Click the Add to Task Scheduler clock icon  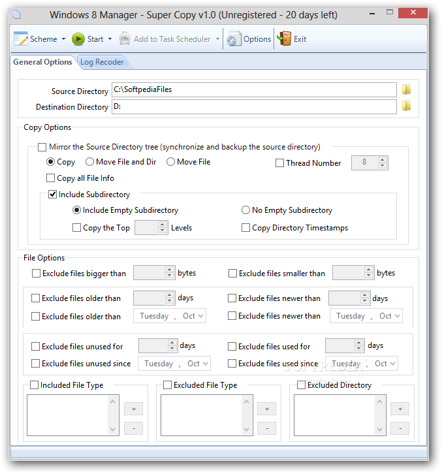pyautogui.click(x=125, y=39)
